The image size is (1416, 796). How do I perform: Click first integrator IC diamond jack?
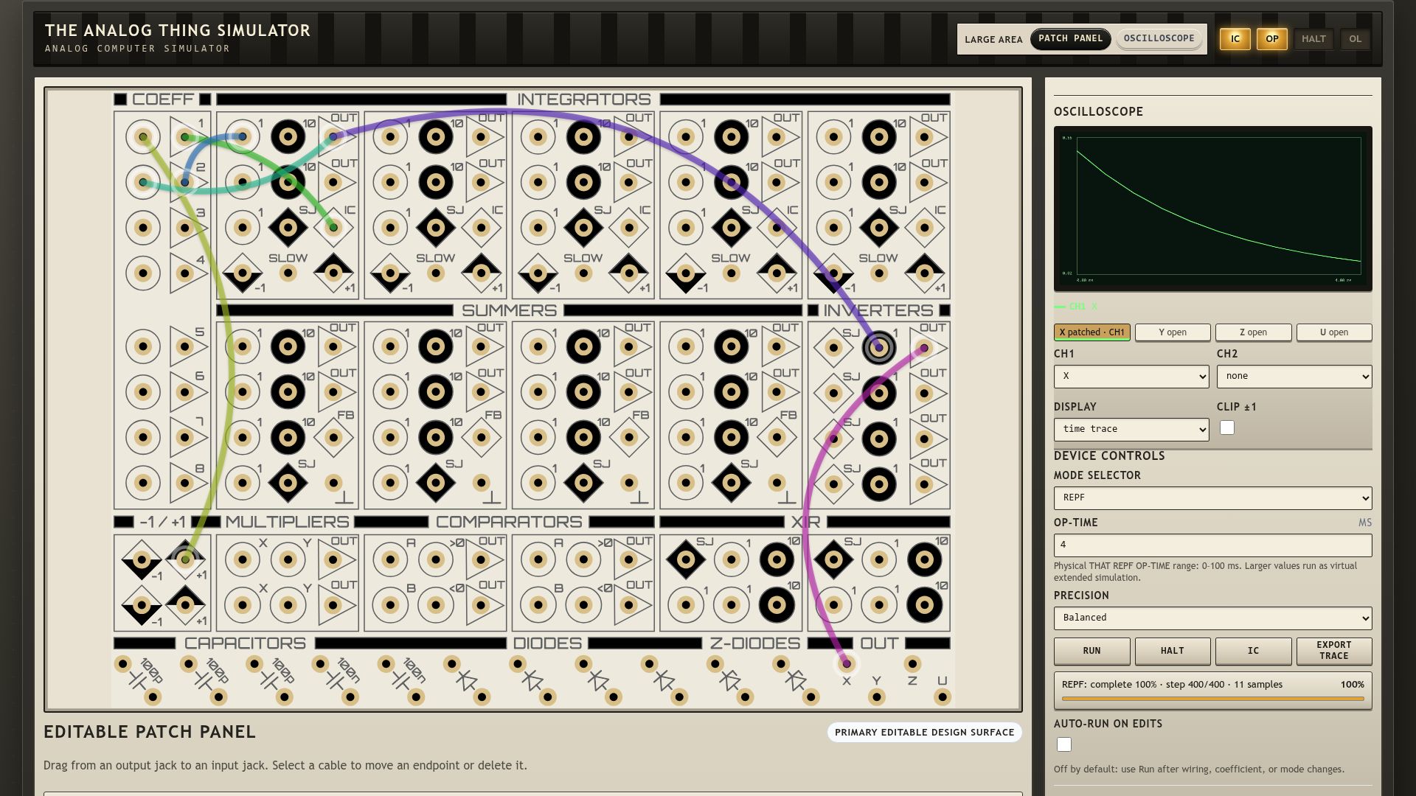click(333, 228)
